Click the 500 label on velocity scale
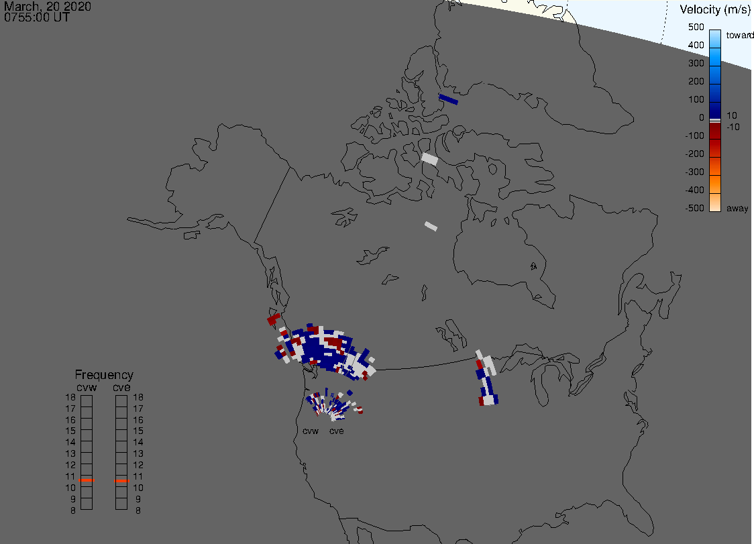 click(696, 27)
